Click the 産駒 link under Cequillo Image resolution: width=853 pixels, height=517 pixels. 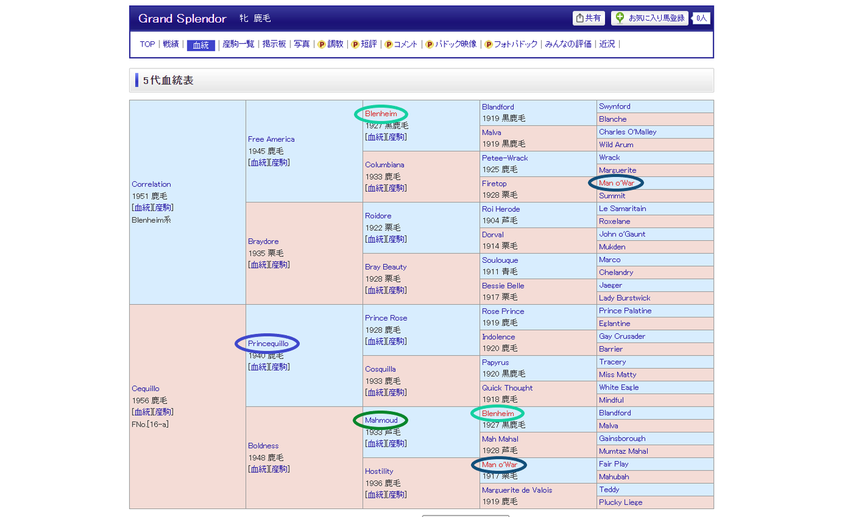pos(163,412)
